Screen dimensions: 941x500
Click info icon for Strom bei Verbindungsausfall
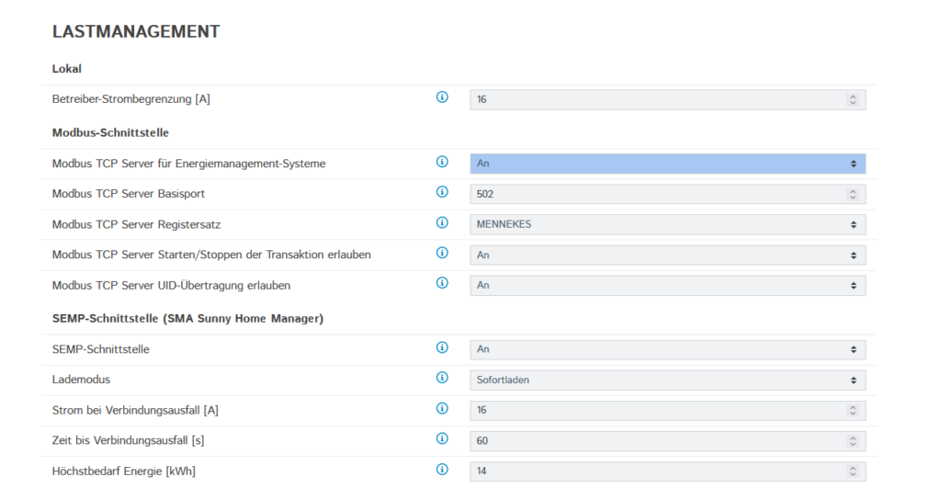442,409
